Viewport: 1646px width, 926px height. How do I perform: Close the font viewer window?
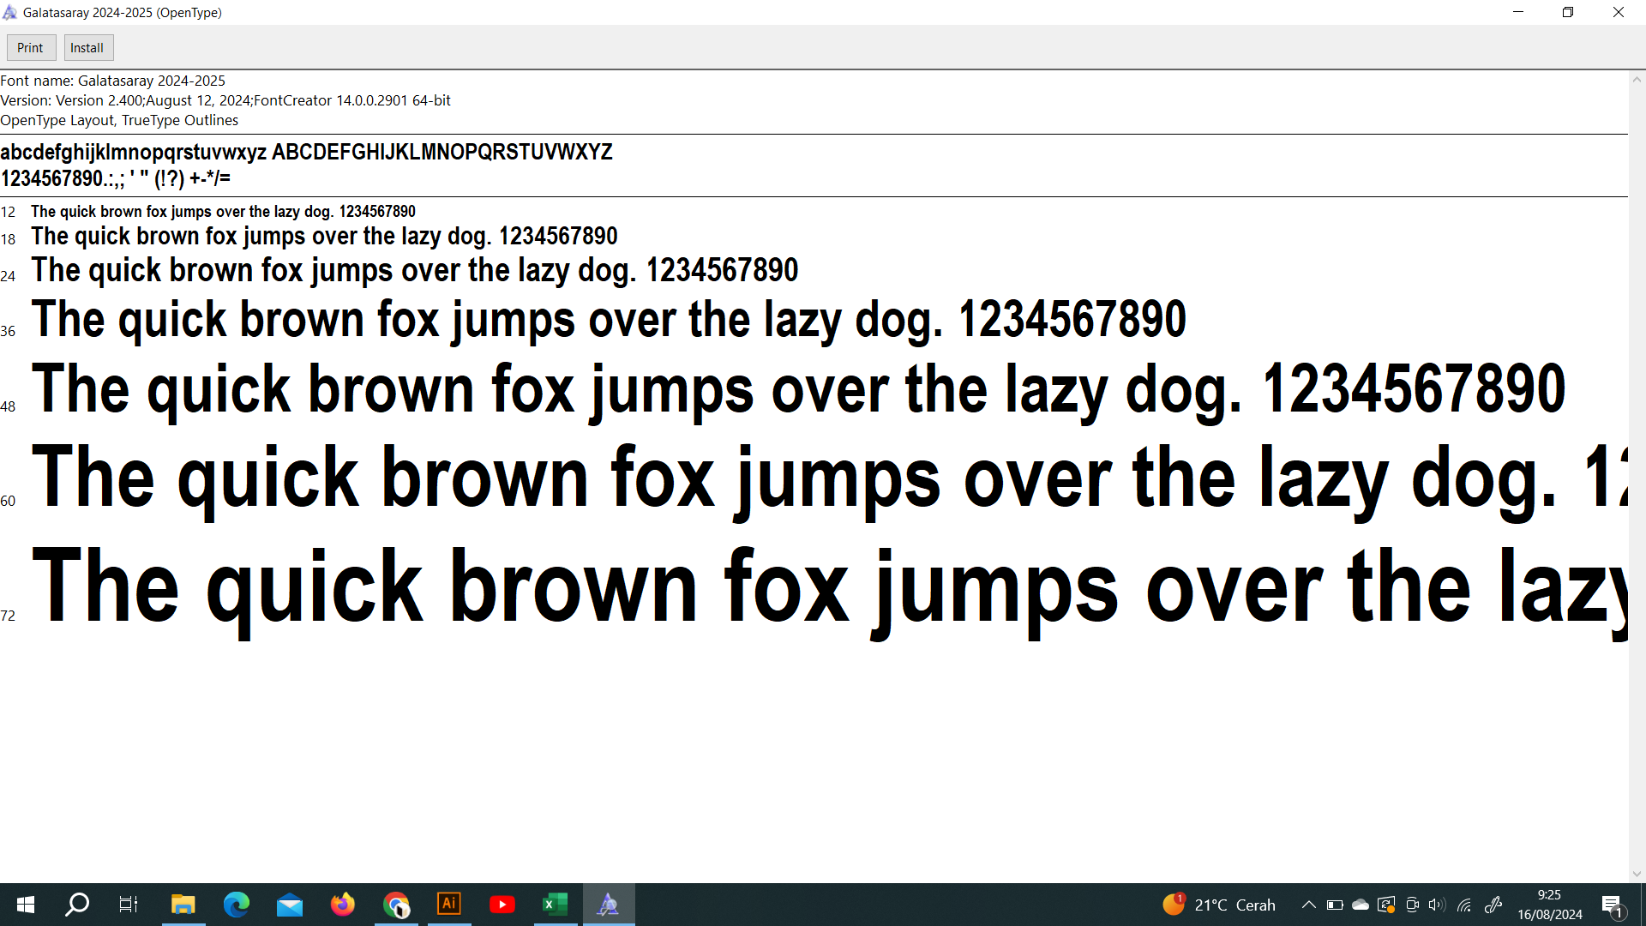point(1619,12)
